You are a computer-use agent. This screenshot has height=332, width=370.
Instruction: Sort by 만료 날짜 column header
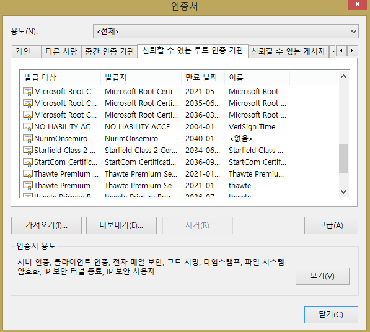[203, 77]
